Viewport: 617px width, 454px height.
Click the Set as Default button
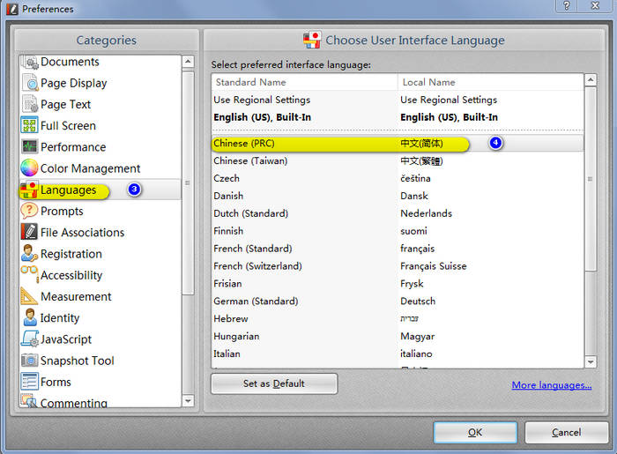pos(274,383)
